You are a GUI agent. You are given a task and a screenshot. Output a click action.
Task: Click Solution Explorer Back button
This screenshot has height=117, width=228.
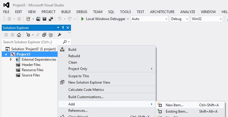(6, 35)
